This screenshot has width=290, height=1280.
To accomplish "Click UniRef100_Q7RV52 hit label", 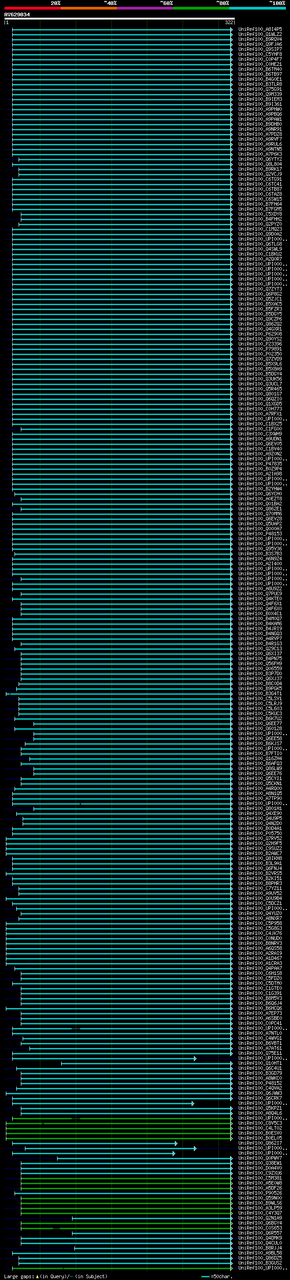I will (x=260, y=838).
